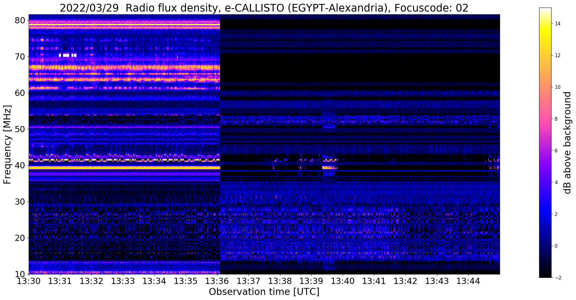Click the 13:41 time tick label
The image size is (576, 300).
(374, 281)
